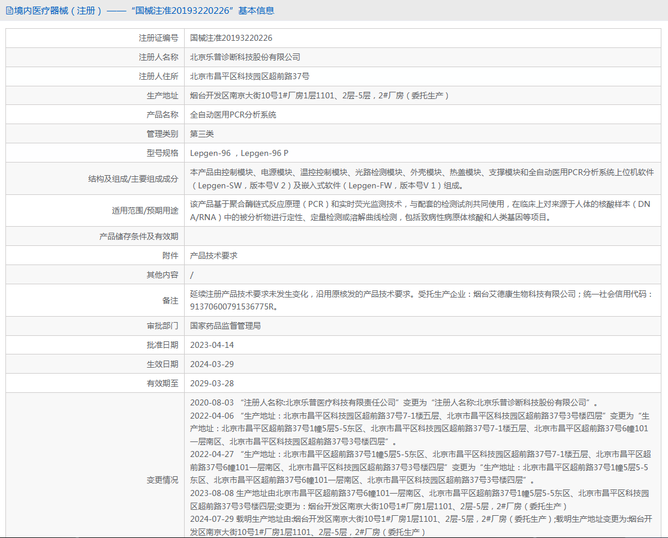Select the 2022-04-06 change record entry
This screenshot has width=668, height=538.
[420, 428]
